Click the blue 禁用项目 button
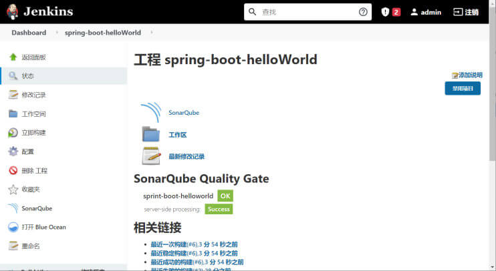 pos(463,88)
